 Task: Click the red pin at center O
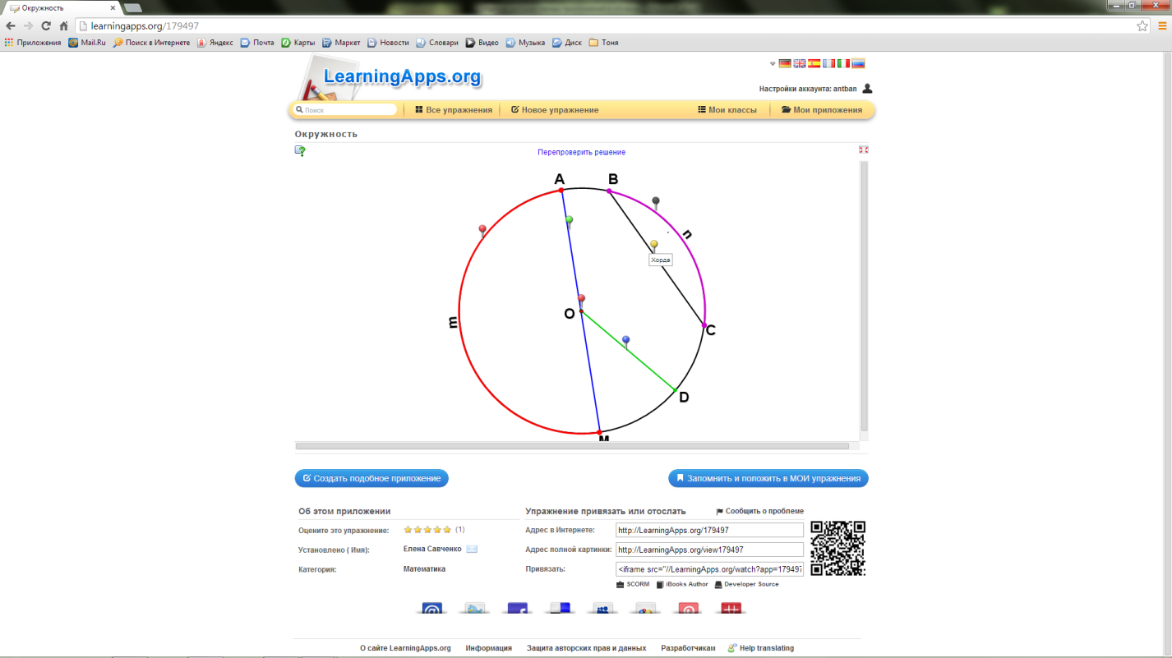tap(581, 301)
